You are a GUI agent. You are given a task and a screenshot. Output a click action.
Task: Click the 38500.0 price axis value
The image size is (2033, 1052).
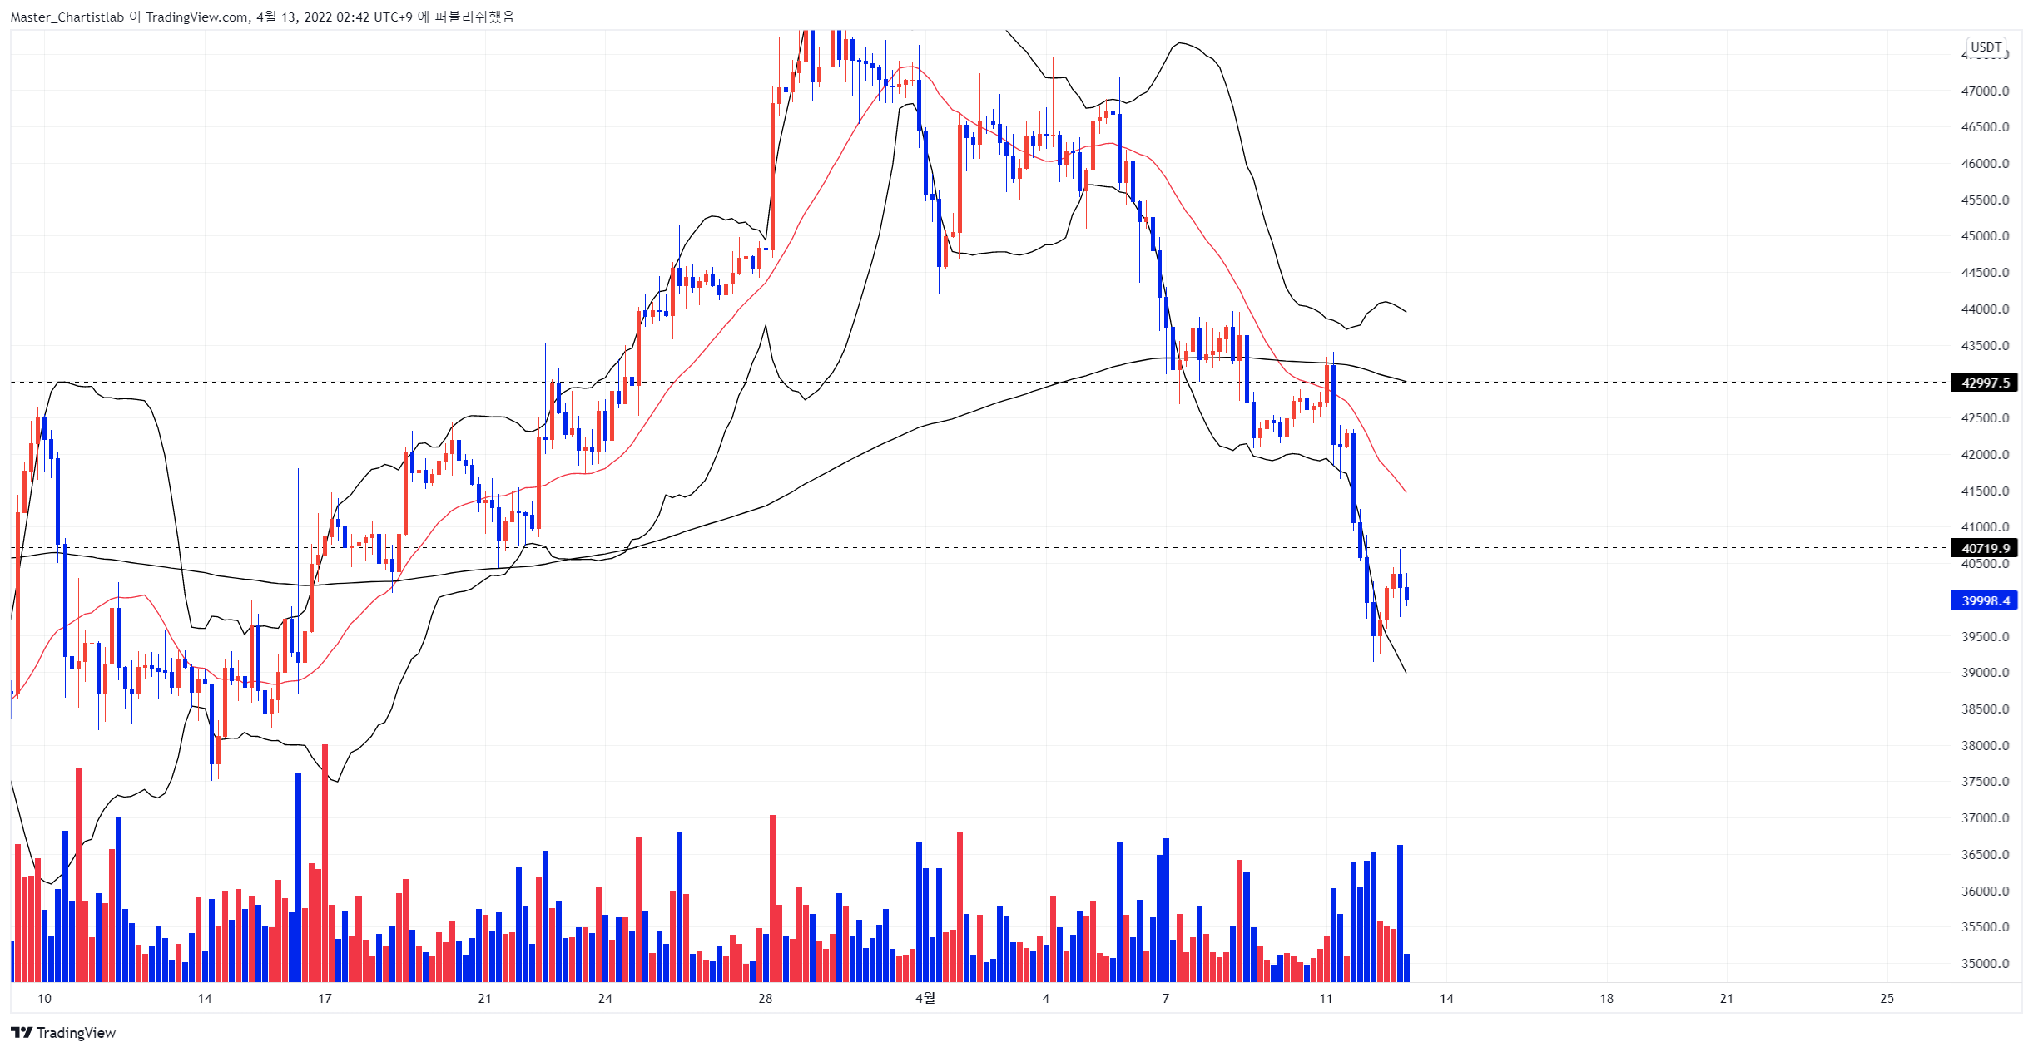pos(1985,709)
